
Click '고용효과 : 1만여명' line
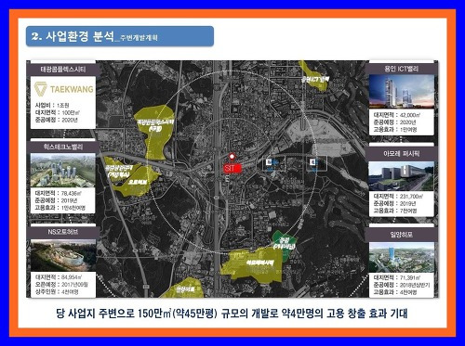tap(395, 130)
